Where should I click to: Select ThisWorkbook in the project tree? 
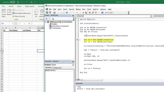point(56,28)
